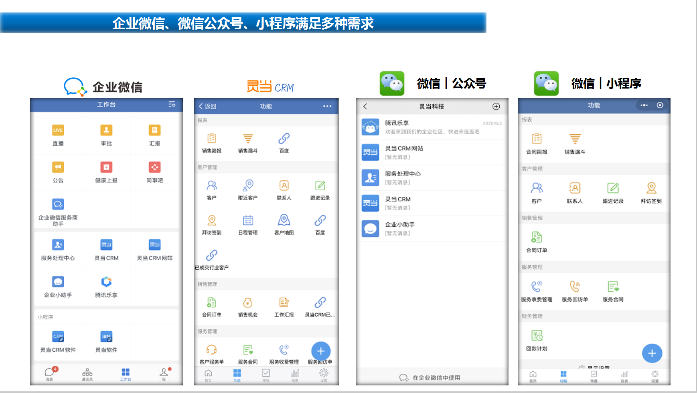
Task: Open 灵当CRM网站 app in 企业微信 workbench
Action: pos(155,245)
